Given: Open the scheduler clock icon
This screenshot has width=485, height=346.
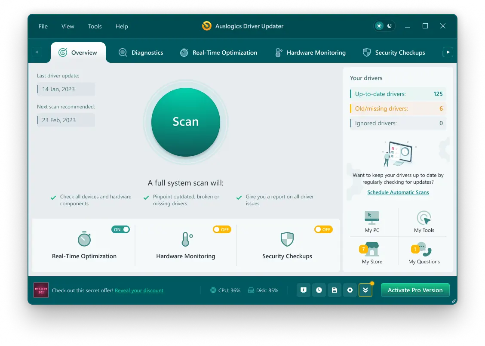Looking at the screenshot, I should pyautogui.click(x=319, y=290).
